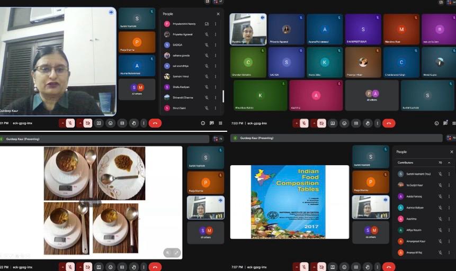This screenshot has width=456, height=271.
Task: Expand audio settings arrow in 7:01 PM meeting
Action: [63, 123]
